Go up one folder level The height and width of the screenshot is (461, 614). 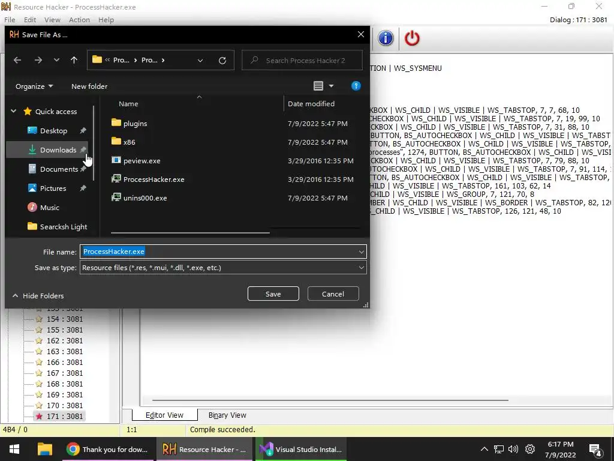[x=74, y=60]
